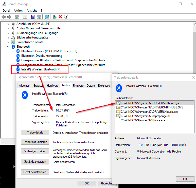Click the disable device down-arrow icon
This screenshot has height=188, width=196.
(x=66, y=17)
